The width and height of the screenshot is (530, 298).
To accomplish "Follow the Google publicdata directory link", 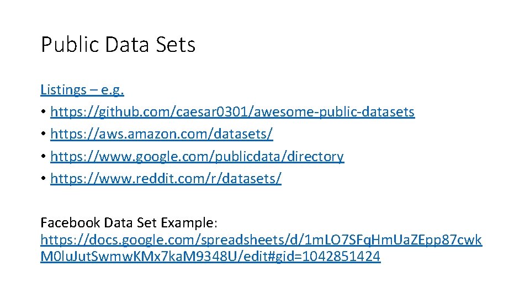I will point(197,157).
